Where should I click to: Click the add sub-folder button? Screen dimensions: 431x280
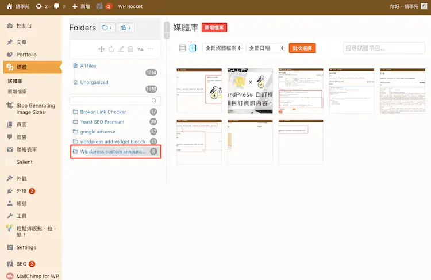tap(126, 28)
